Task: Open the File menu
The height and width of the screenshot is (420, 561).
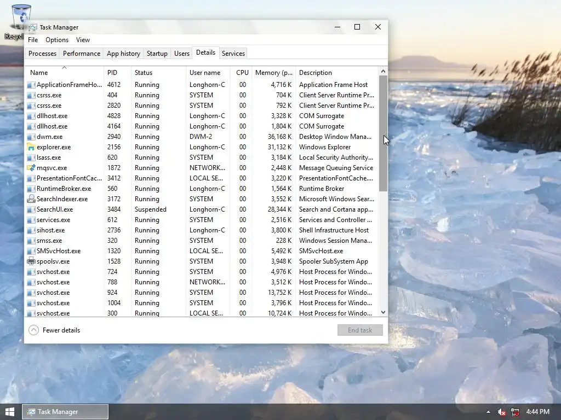Action: pyautogui.click(x=33, y=40)
